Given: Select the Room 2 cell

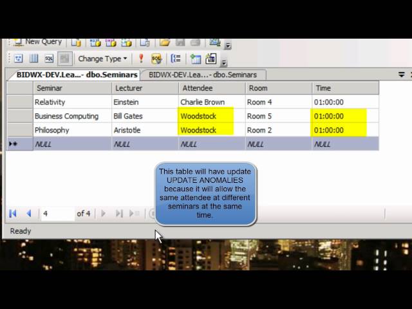Looking at the screenshot, I should point(279,130).
